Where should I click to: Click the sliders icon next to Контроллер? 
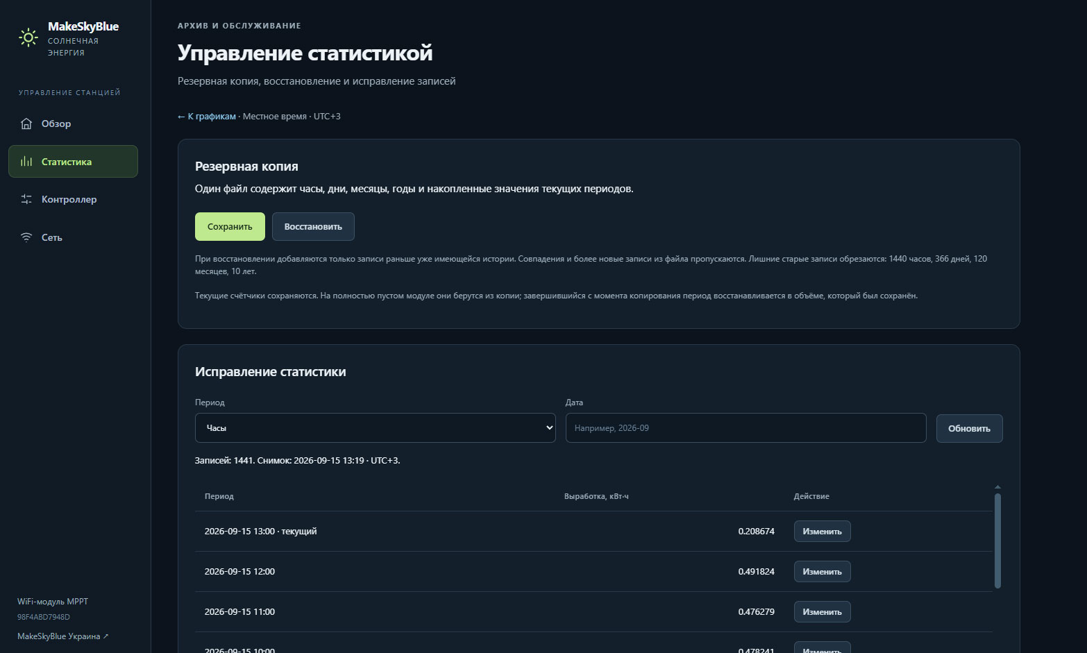pos(26,199)
